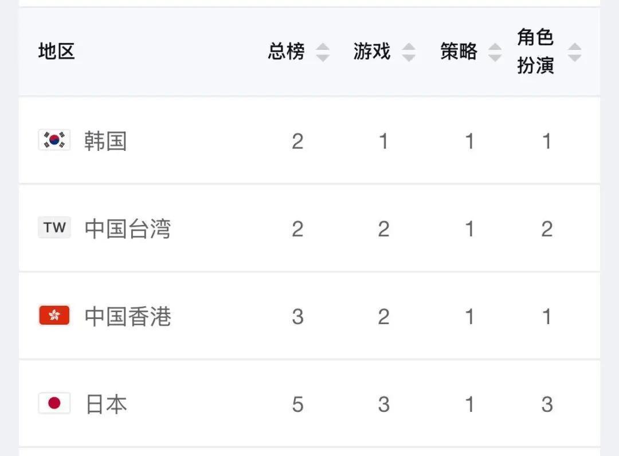Viewport: 619px width, 456px height.
Task: Click 日本 总榜 rank value 5
Action: coord(297,404)
